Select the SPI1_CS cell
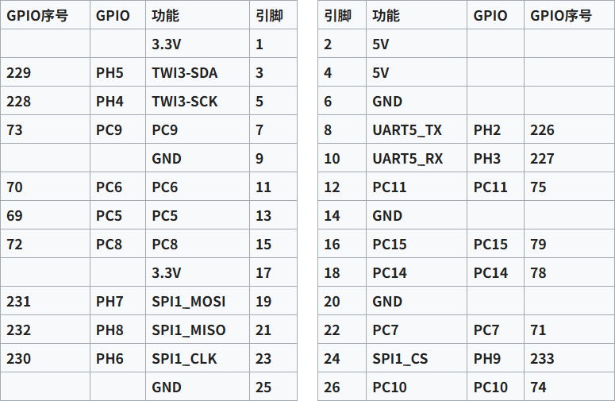The width and height of the screenshot is (615, 401). point(400,359)
